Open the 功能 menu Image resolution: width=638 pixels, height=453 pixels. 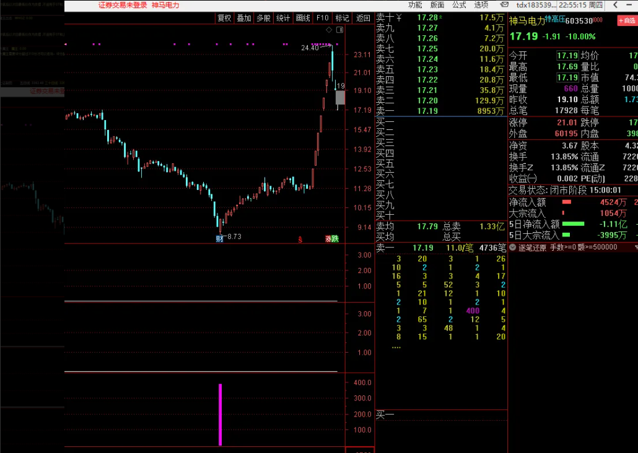[415, 4]
